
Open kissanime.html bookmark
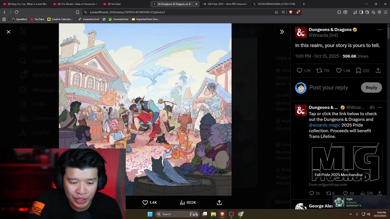tap(89, 19)
